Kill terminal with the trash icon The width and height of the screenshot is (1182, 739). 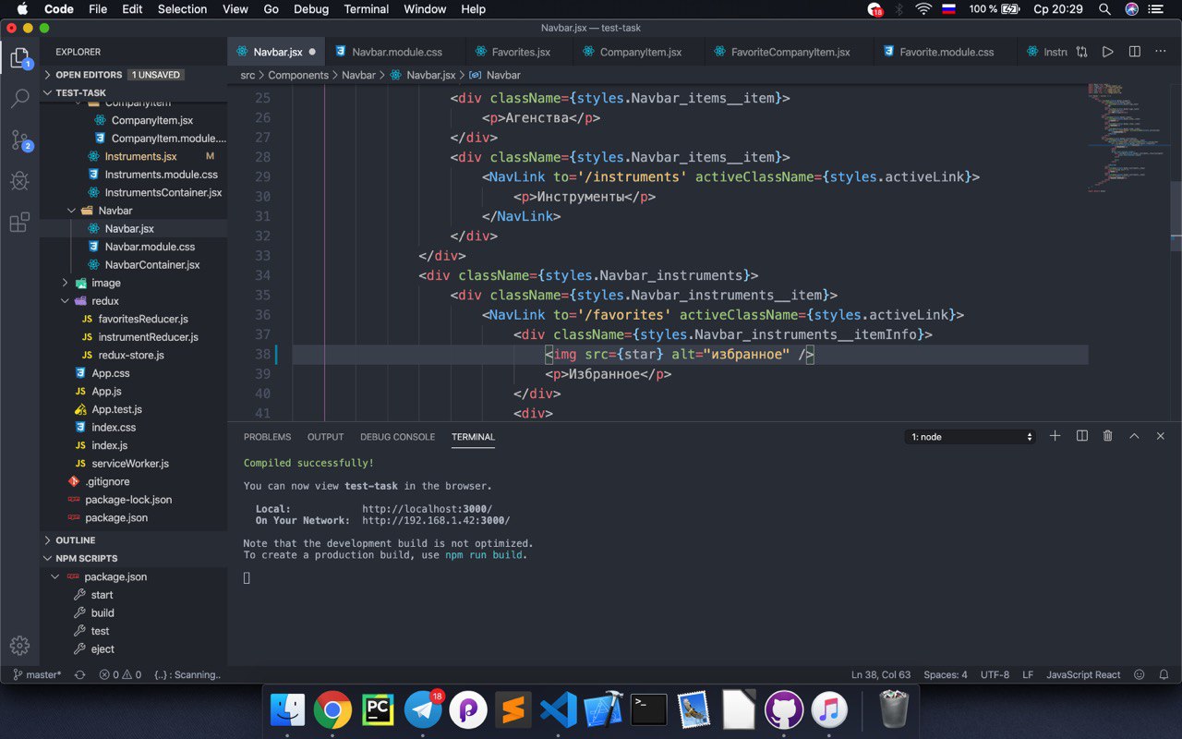[x=1108, y=436]
